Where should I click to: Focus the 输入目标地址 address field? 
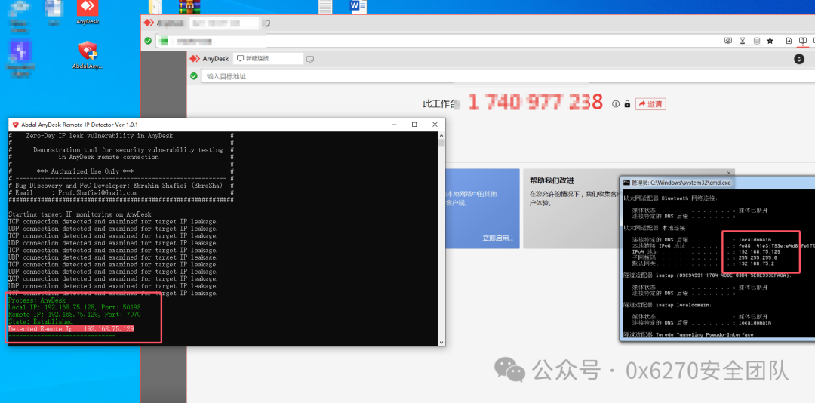(x=508, y=76)
